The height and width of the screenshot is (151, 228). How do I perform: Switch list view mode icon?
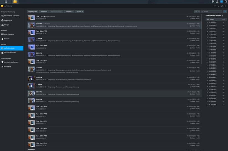tap(196, 11)
